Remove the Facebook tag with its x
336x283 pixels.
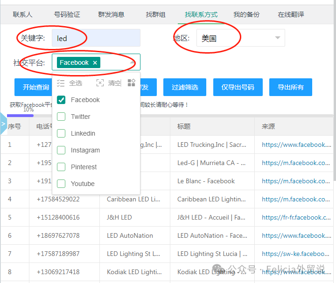[x=95, y=63]
